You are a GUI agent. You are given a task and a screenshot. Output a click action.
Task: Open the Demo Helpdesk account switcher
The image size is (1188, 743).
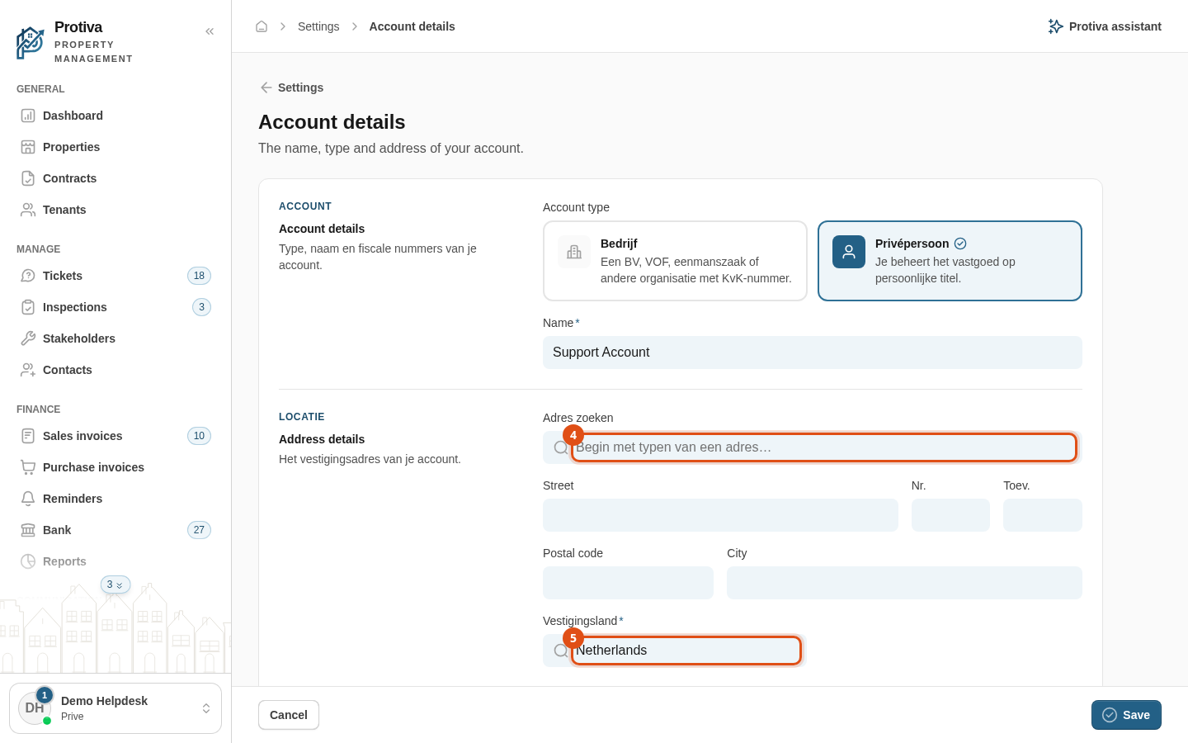coord(115,708)
